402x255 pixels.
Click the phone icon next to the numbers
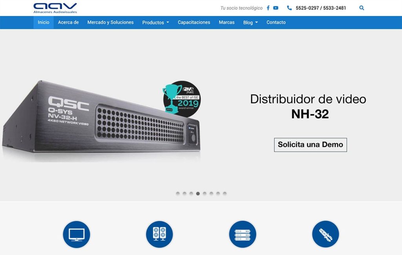pyautogui.click(x=289, y=7)
